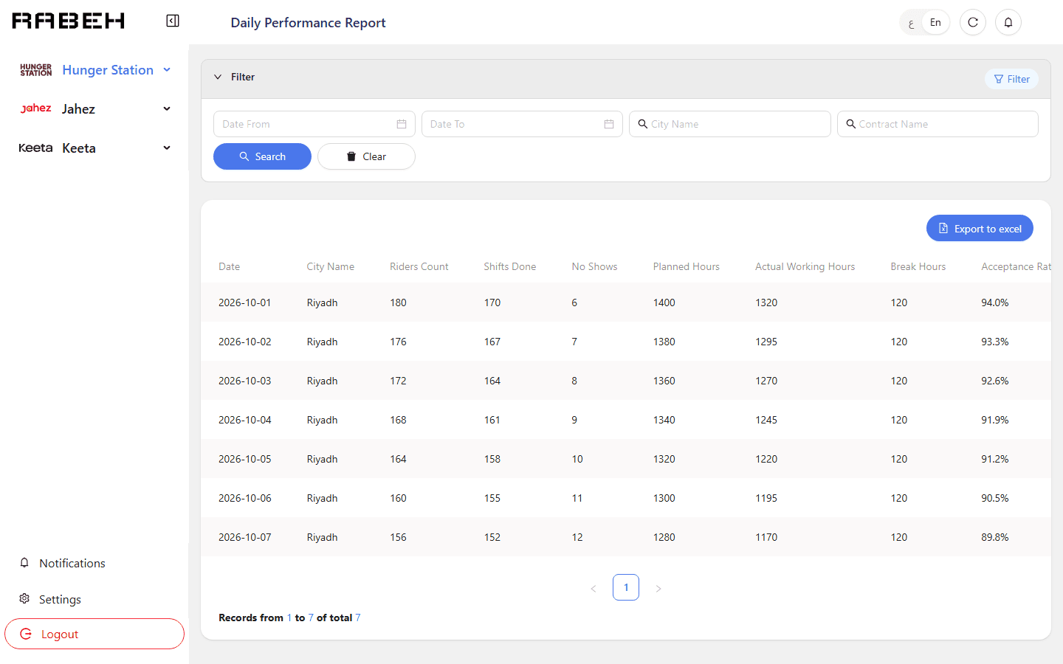This screenshot has height=664, width=1063.
Task: Click the Keeta logo icon
Action: coord(35,148)
